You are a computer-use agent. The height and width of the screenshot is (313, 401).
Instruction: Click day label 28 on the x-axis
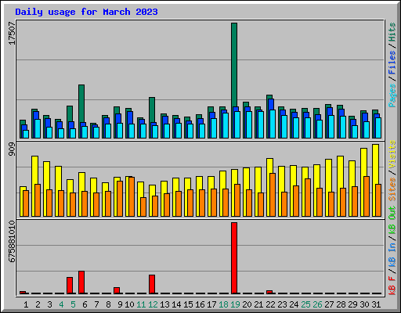(x=341, y=304)
